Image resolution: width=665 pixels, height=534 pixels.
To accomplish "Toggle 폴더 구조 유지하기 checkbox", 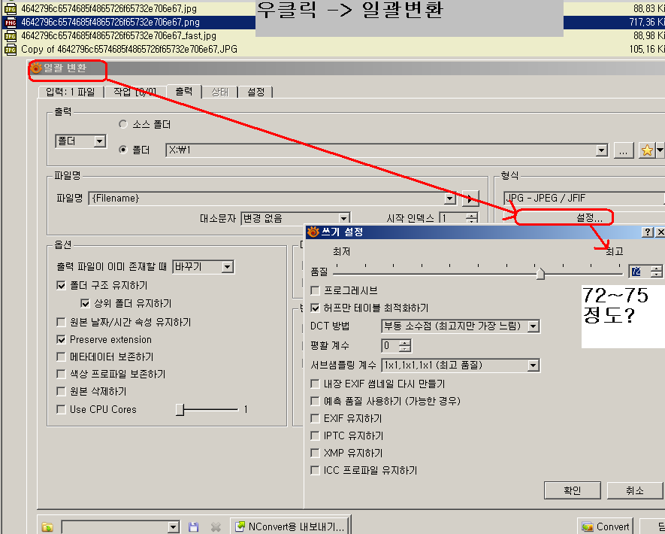I will [61, 285].
